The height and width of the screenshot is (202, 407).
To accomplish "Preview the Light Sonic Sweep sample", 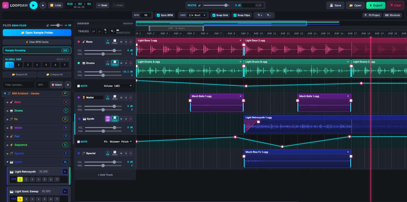I will (x=65, y=191).
